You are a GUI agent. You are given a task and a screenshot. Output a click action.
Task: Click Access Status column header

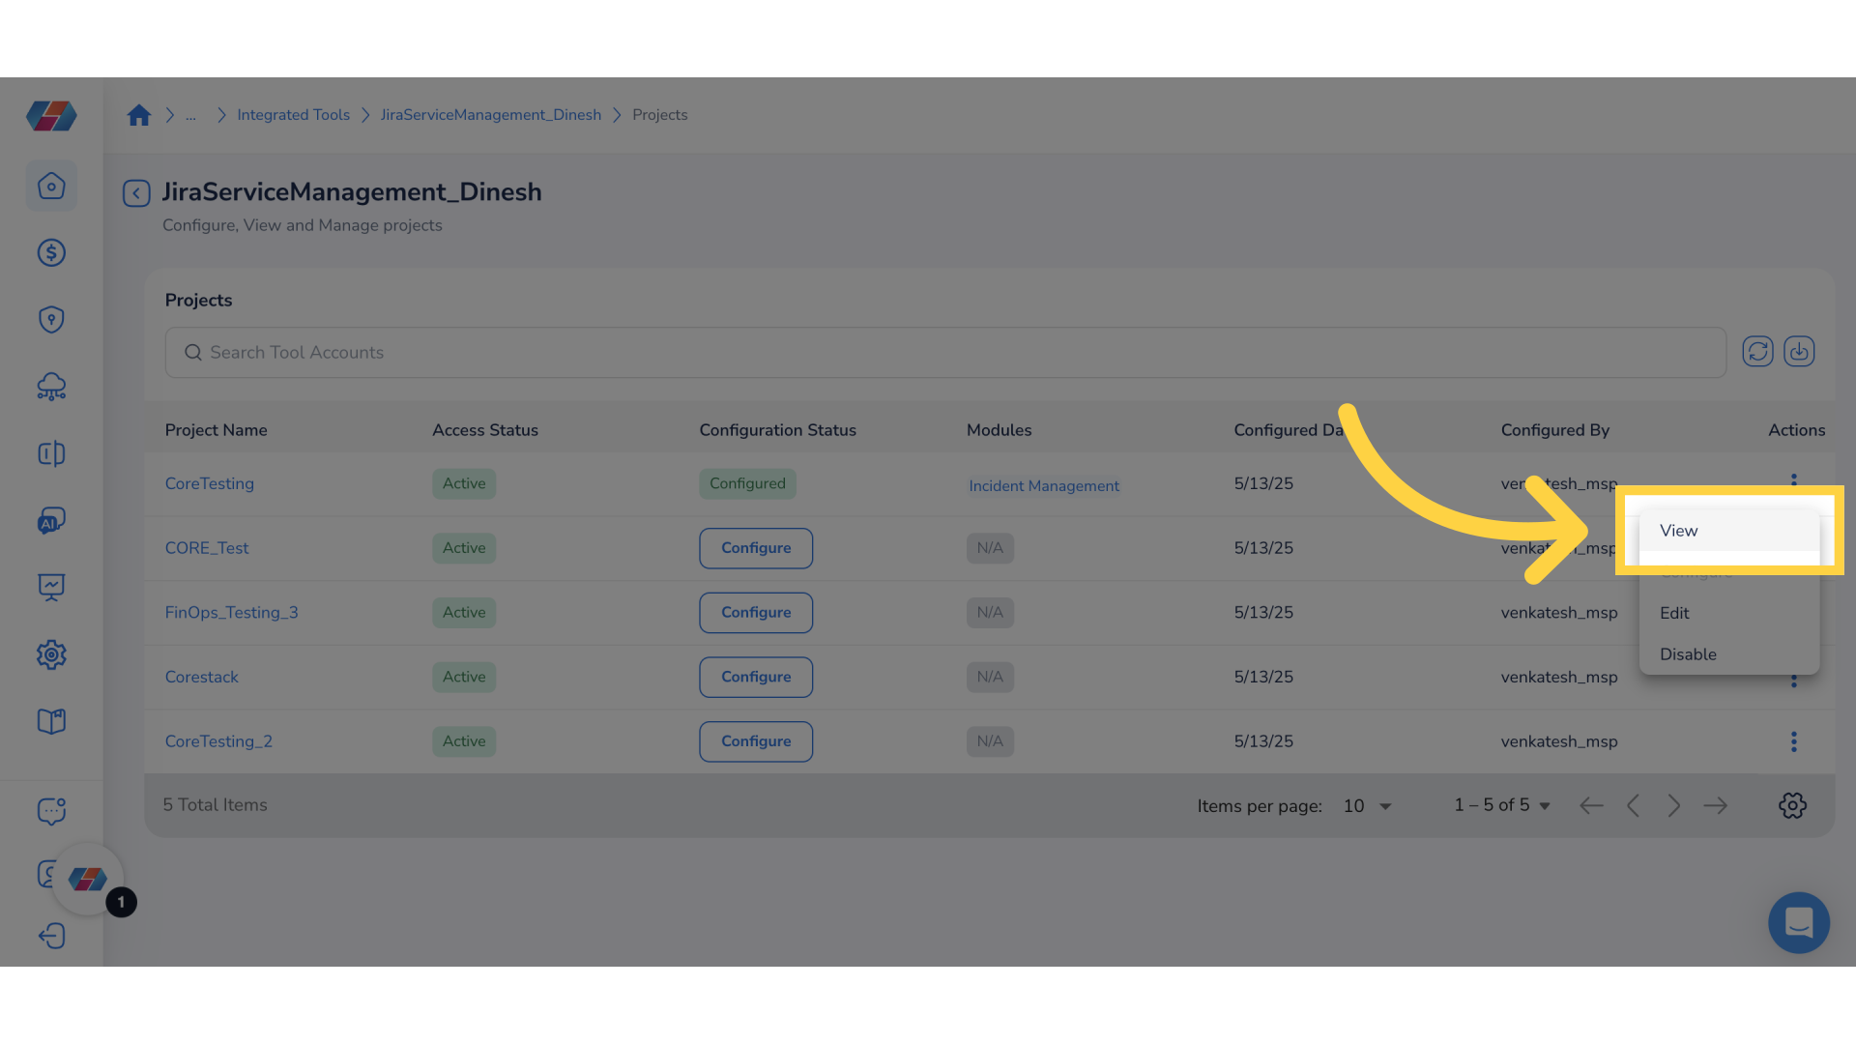point(485,430)
